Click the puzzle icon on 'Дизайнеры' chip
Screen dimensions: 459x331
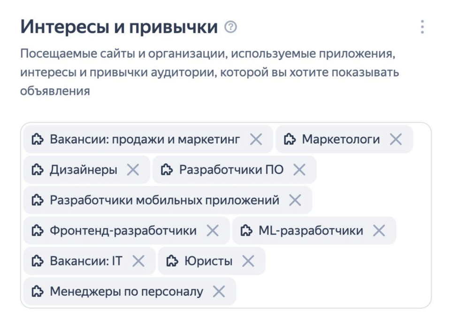coord(37,170)
